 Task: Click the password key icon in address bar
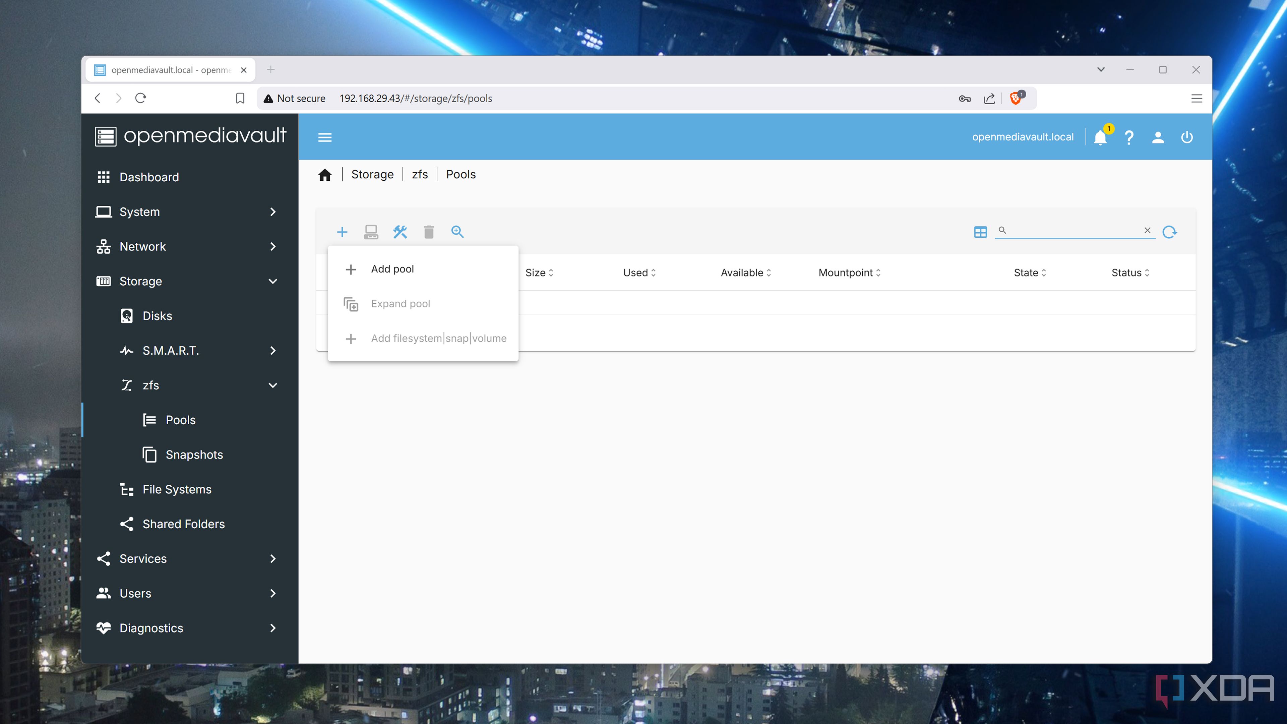coord(965,99)
